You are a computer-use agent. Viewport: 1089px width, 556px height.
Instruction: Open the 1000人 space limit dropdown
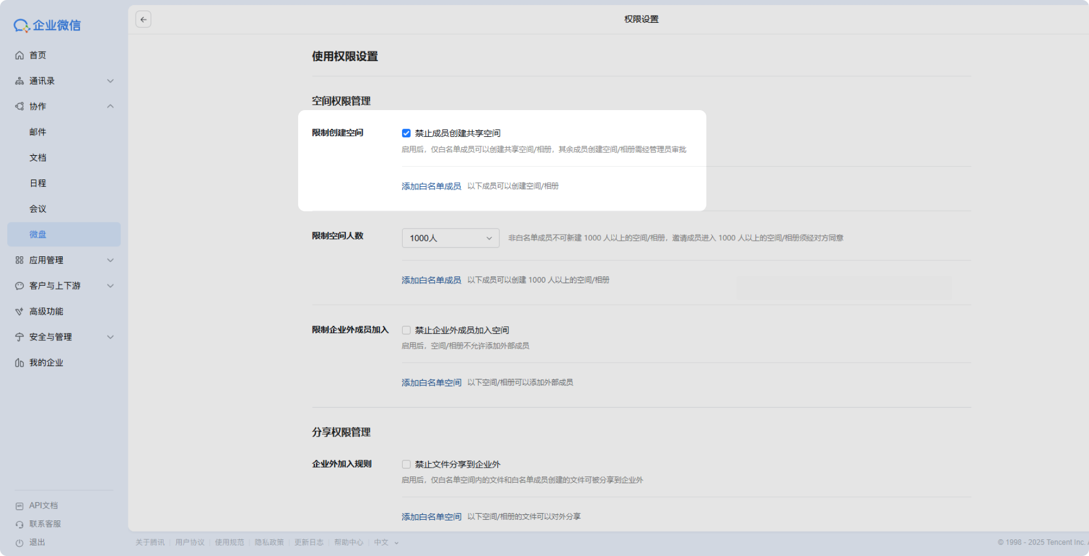[x=451, y=238]
